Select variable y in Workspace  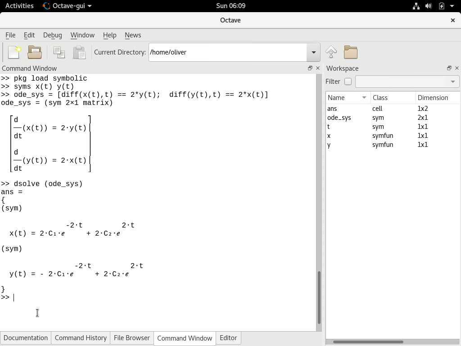329,145
